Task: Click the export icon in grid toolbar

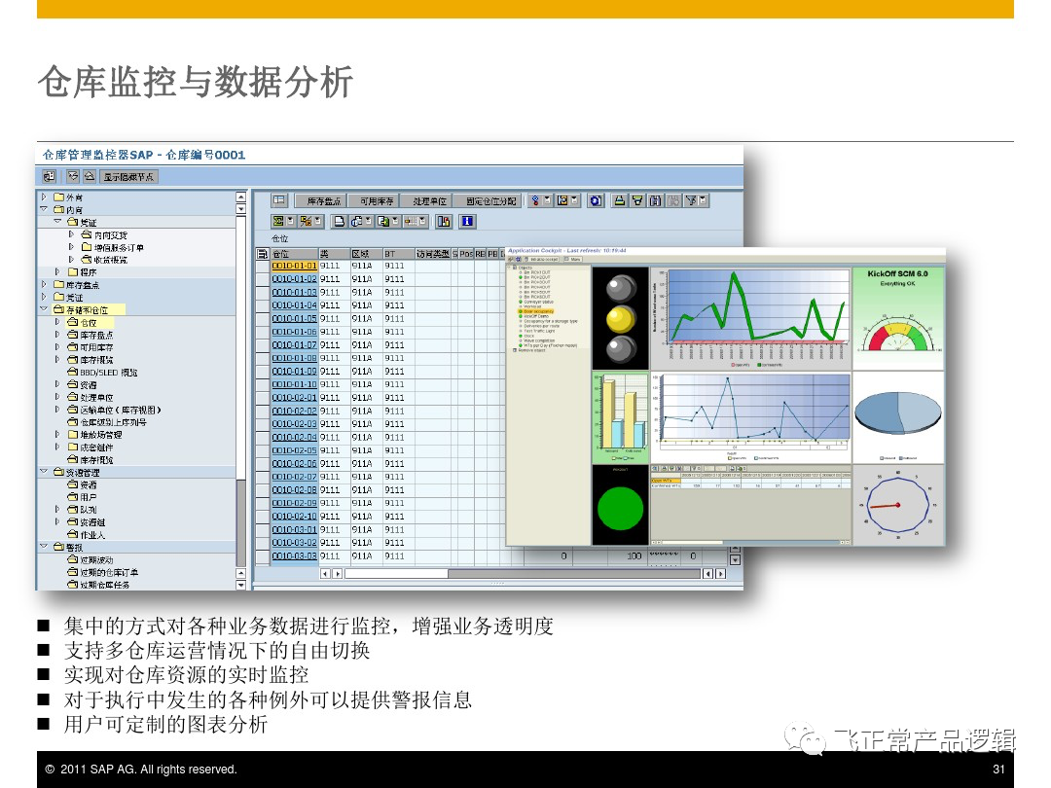Action: click(383, 221)
